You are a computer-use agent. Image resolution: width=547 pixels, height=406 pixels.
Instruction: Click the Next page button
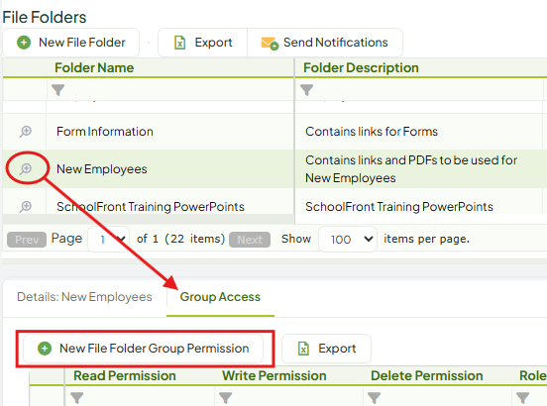pos(250,240)
